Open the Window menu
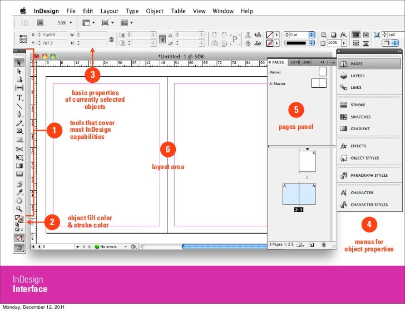 coord(223,11)
